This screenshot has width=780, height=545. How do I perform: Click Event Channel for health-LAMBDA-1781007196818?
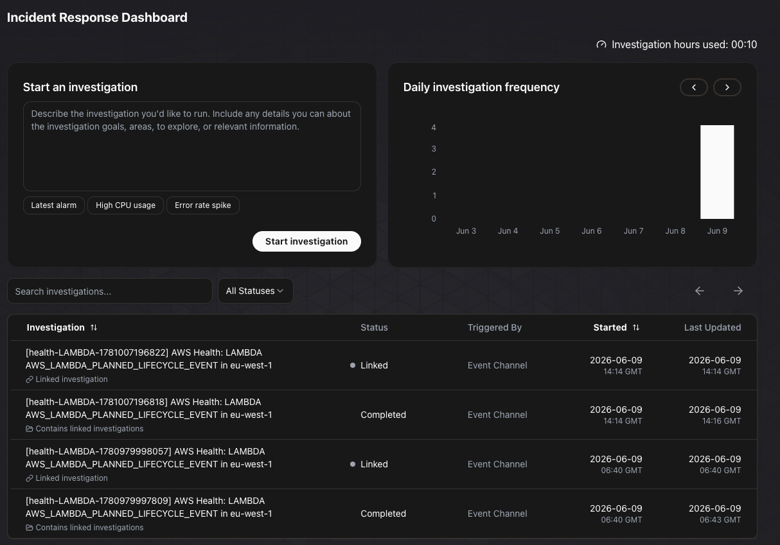(x=497, y=415)
